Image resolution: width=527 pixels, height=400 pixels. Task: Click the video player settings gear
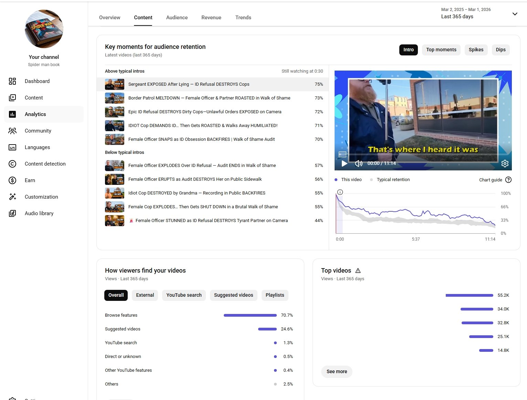coord(505,164)
